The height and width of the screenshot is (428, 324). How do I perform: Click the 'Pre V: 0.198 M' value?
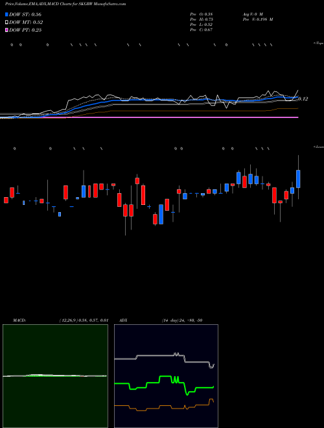click(x=257, y=19)
